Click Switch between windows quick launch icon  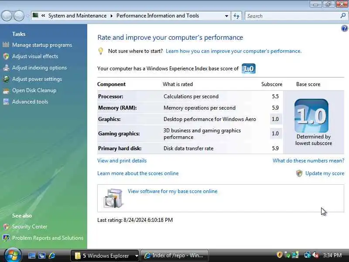coord(42,255)
